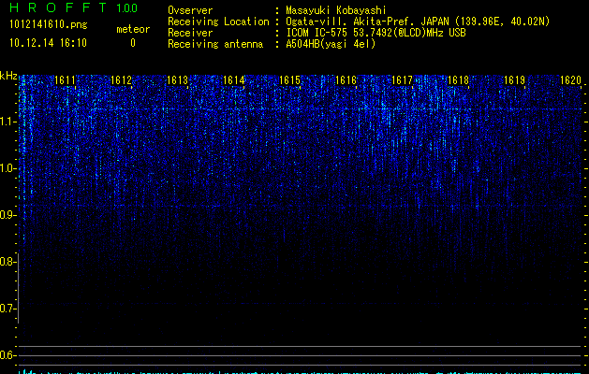This screenshot has height=374, width=589.
Task: Select the ICOM IC-575 receiver details
Action: (x=375, y=33)
